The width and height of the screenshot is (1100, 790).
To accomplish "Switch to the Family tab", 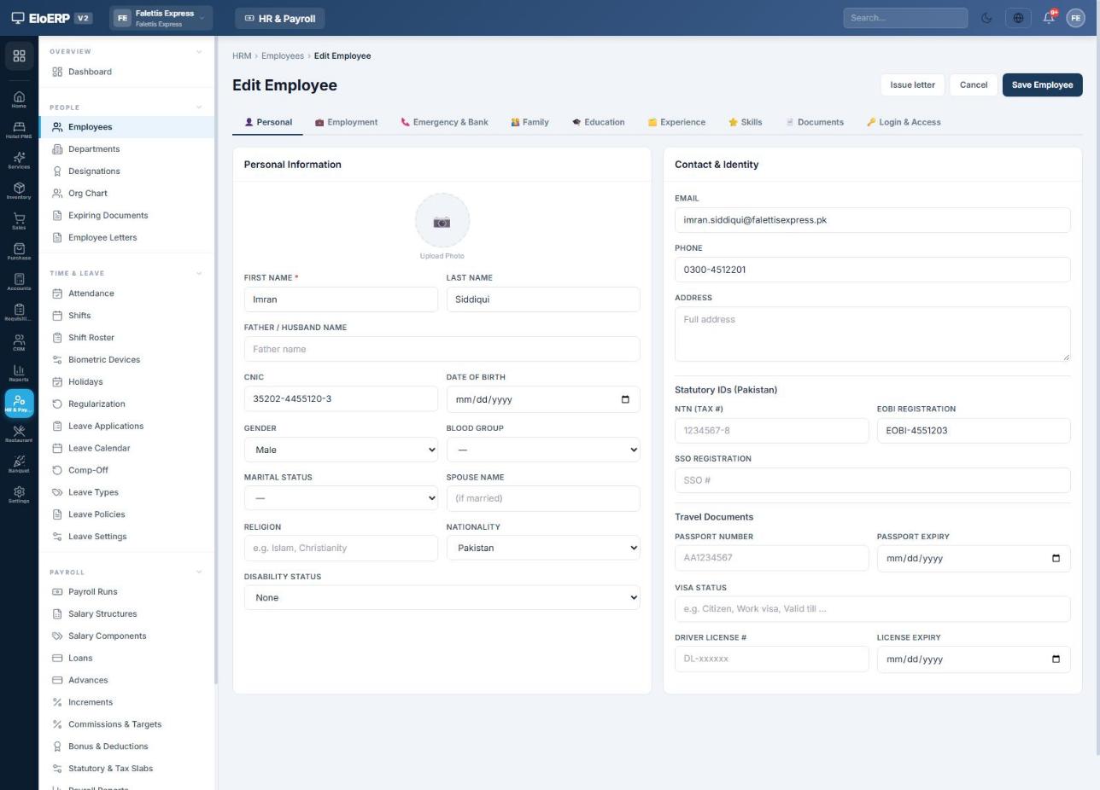I will coord(530,122).
